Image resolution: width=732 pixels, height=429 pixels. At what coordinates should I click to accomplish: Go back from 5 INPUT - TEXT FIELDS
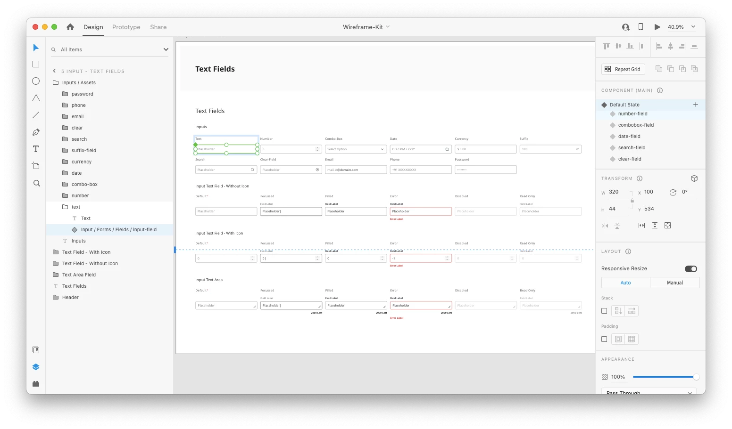click(x=54, y=71)
